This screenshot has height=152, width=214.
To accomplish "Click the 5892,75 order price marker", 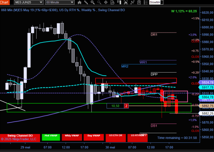I will pyautogui.click(x=206, y=106).
